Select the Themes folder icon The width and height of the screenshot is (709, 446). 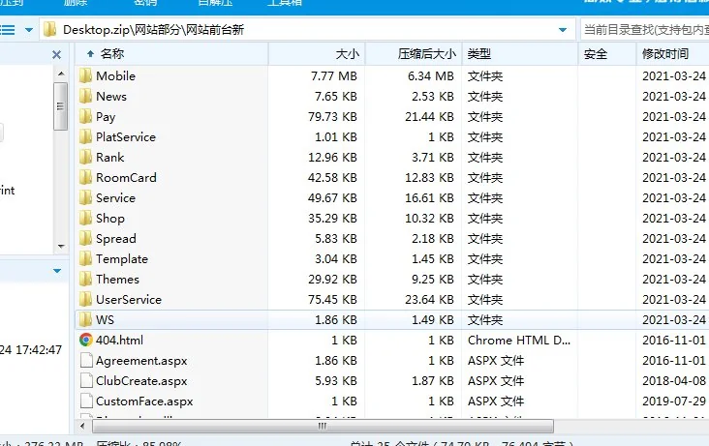pos(85,280)
